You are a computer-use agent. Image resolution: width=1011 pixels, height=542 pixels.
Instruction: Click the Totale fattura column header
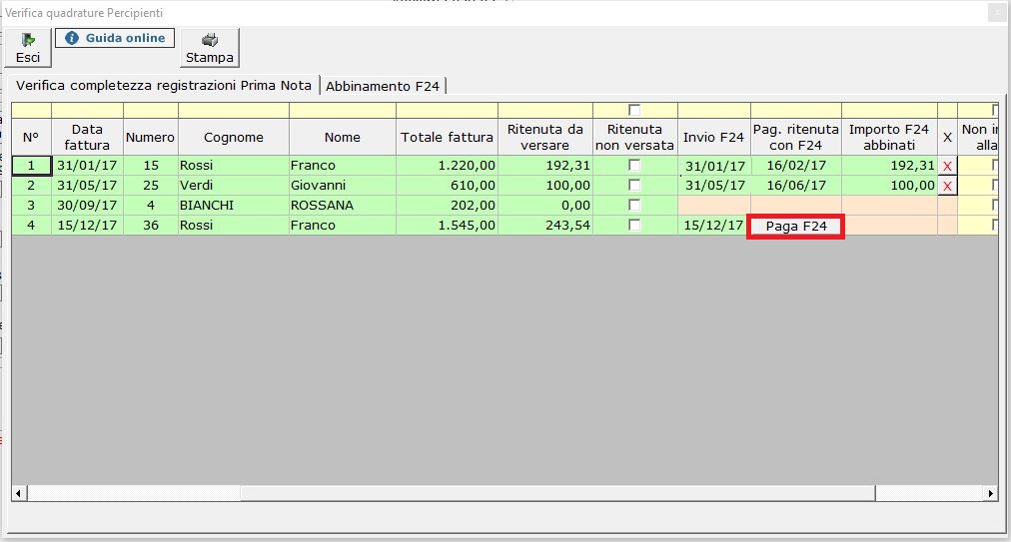(447, 138)
